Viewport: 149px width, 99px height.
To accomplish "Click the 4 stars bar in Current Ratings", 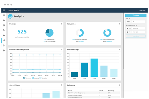I will [x=104, y=71].
